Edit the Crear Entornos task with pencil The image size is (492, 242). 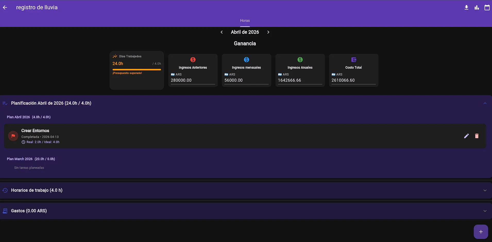[x=466, y=136]
